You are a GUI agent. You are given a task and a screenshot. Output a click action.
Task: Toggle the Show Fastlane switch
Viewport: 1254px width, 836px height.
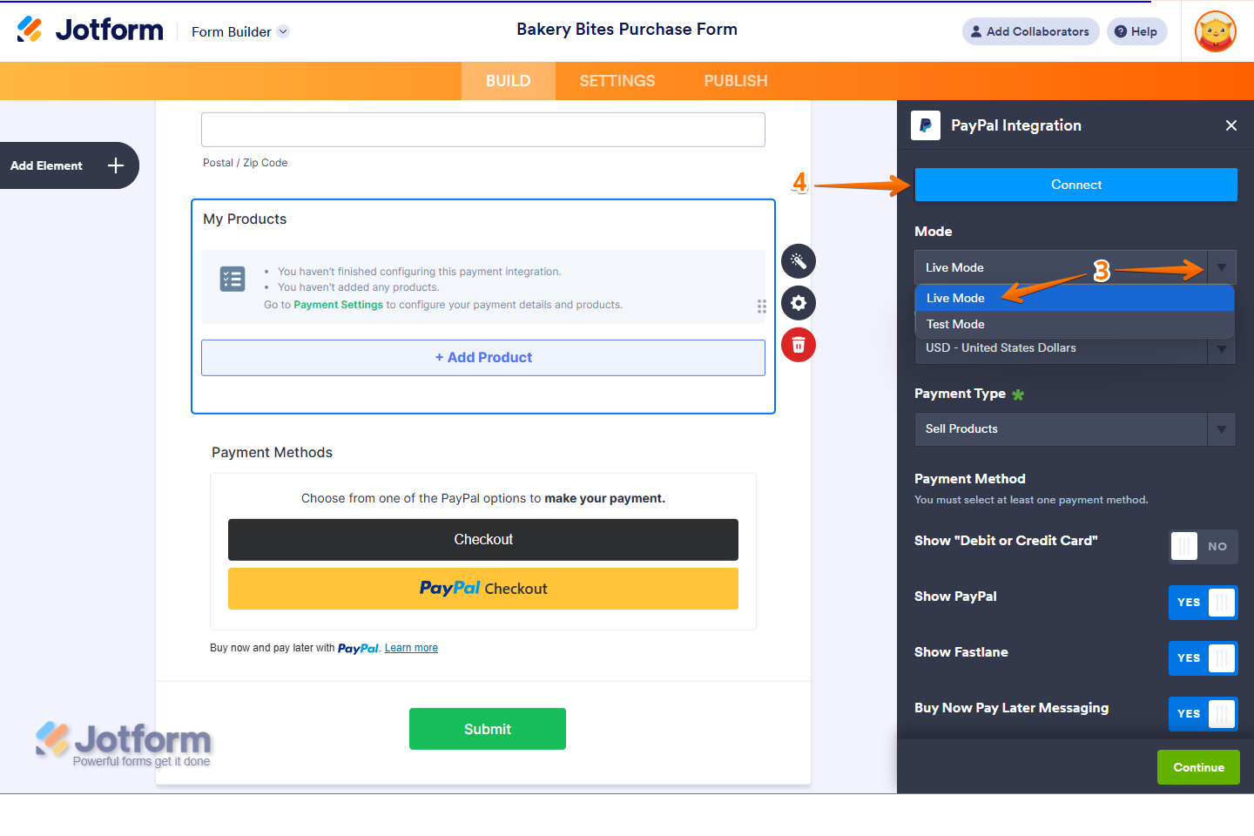click(x=1203, y=658)
